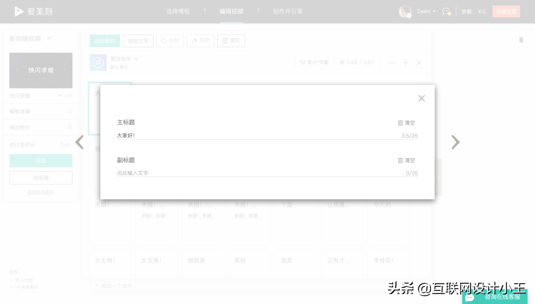Screen dimensions: 535x304
Task: Click the 预览 (Preview) button
Action: coord(41,160)
